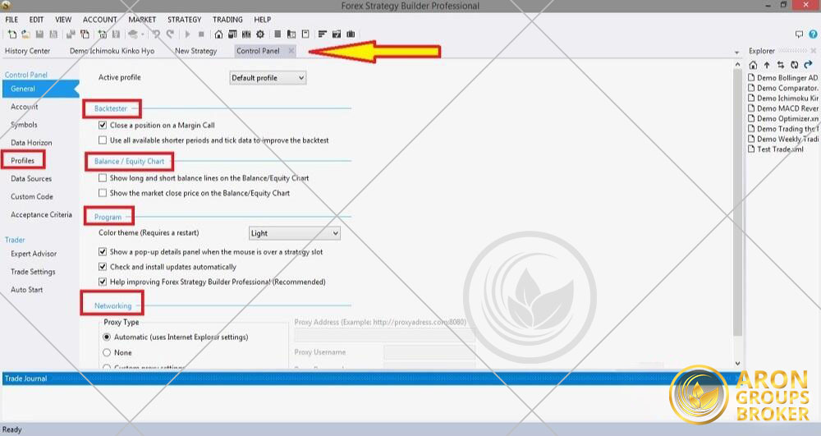Click the New strategy toolbar icon

tap(11, 34)
